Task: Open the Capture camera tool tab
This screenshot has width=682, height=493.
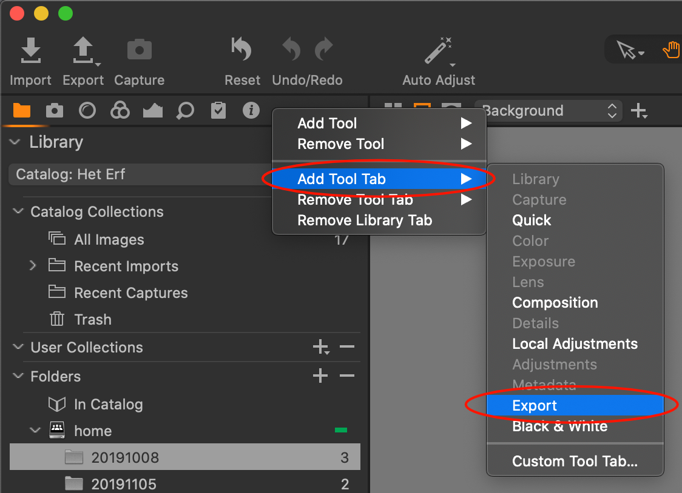Action: [x=55, y=110]
